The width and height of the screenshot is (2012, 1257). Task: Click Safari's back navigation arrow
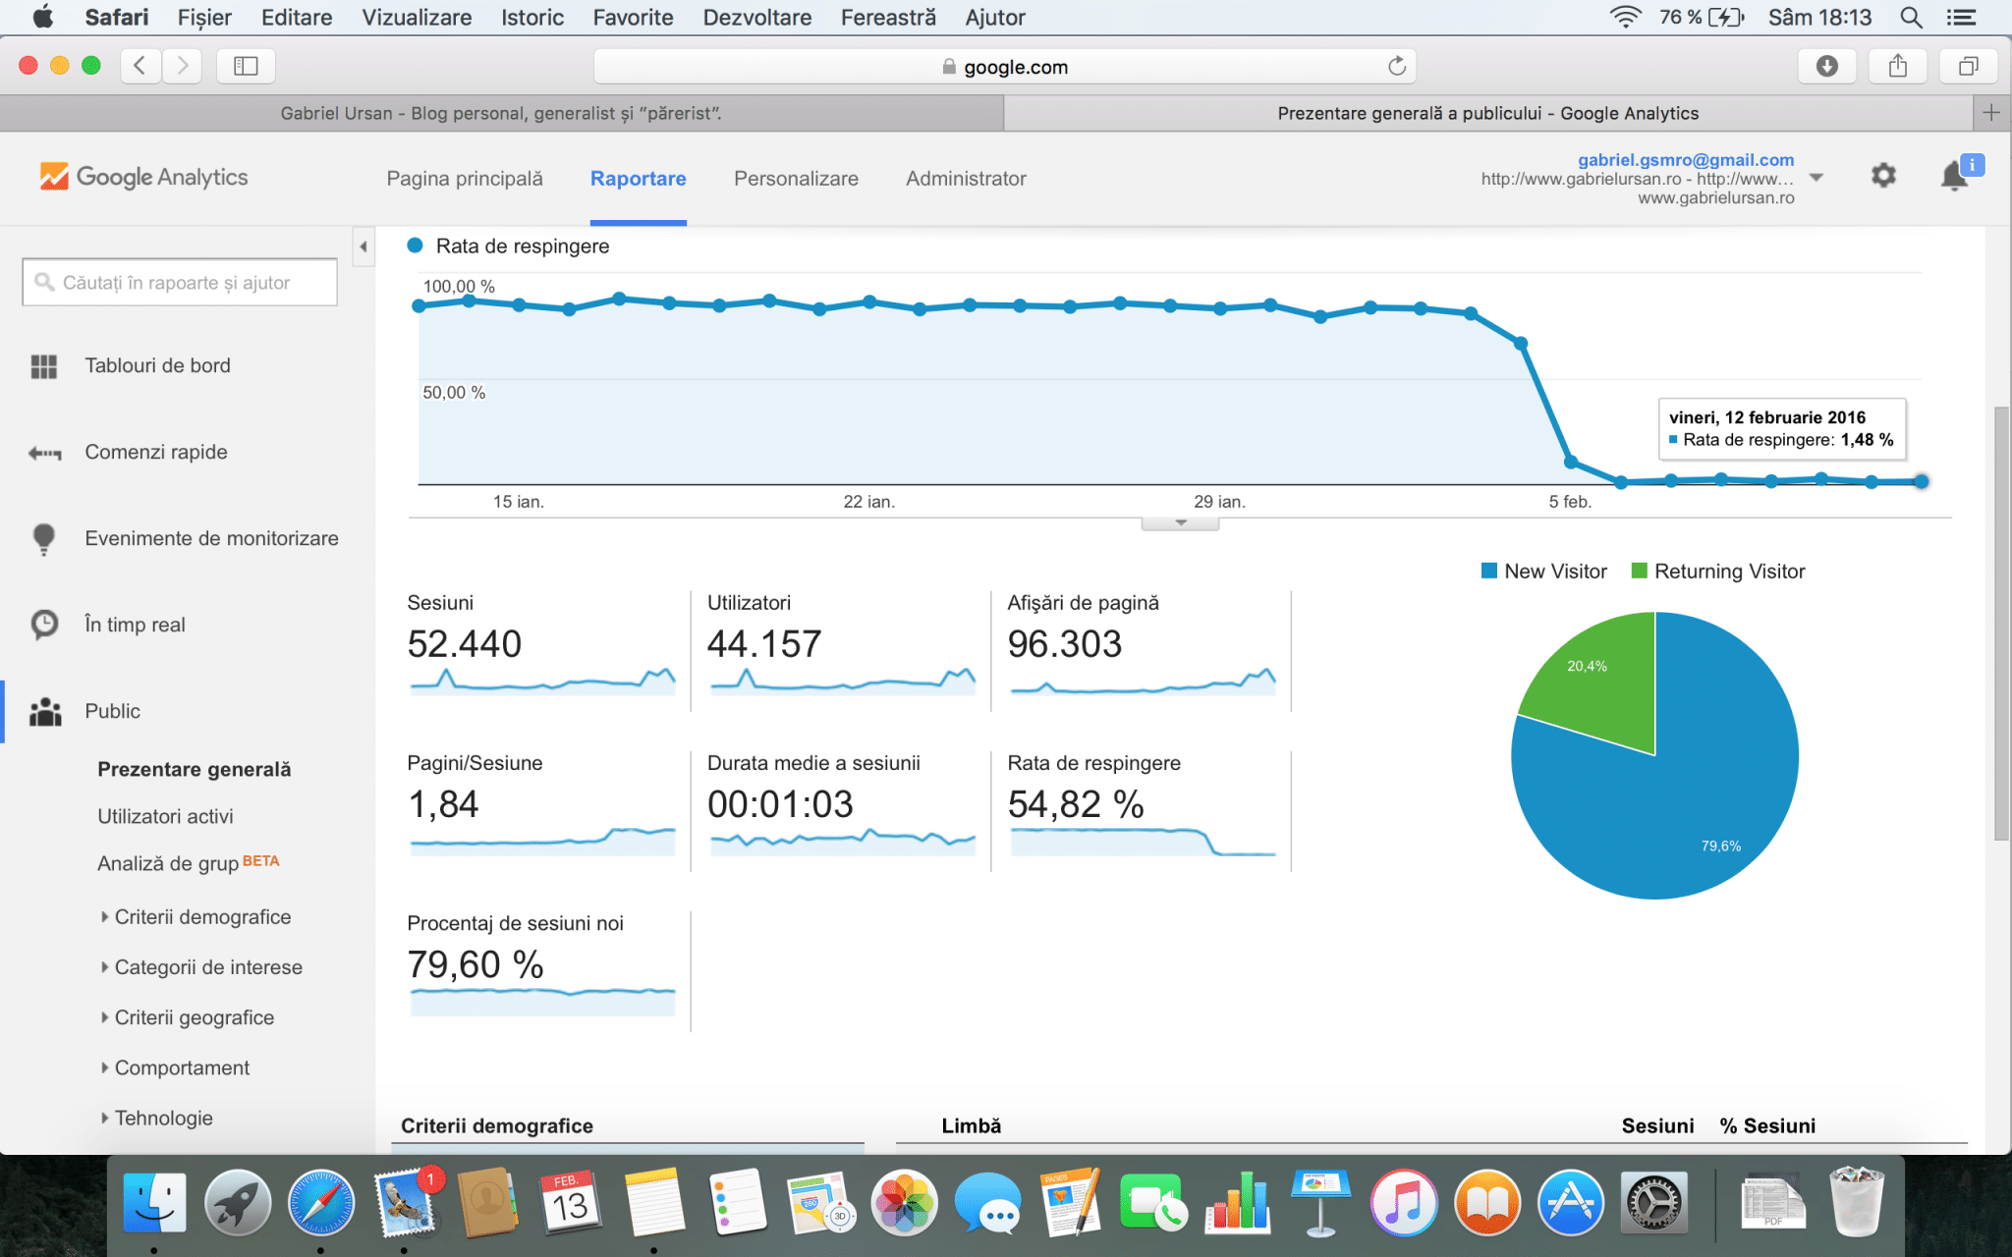pos(140,66)
